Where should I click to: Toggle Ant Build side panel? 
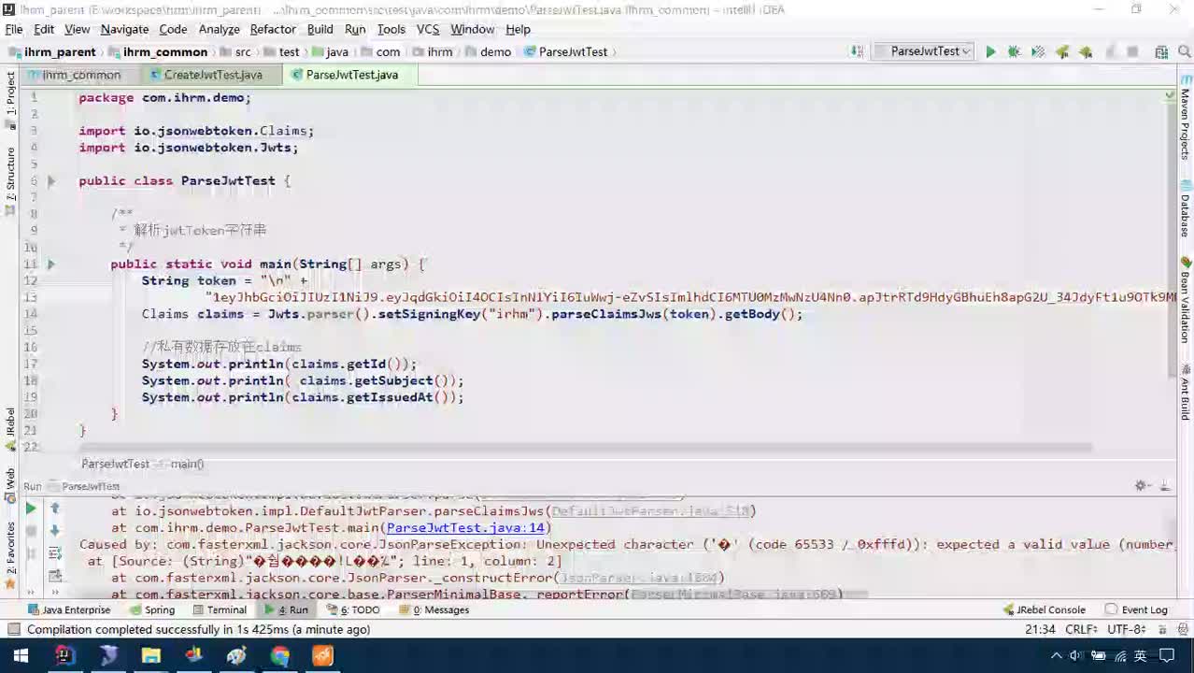pyautogui.click(x=1185, y=393)
